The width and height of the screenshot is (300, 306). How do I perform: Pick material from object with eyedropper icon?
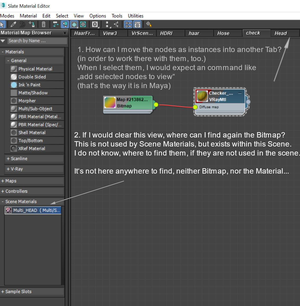click(14, 24)
